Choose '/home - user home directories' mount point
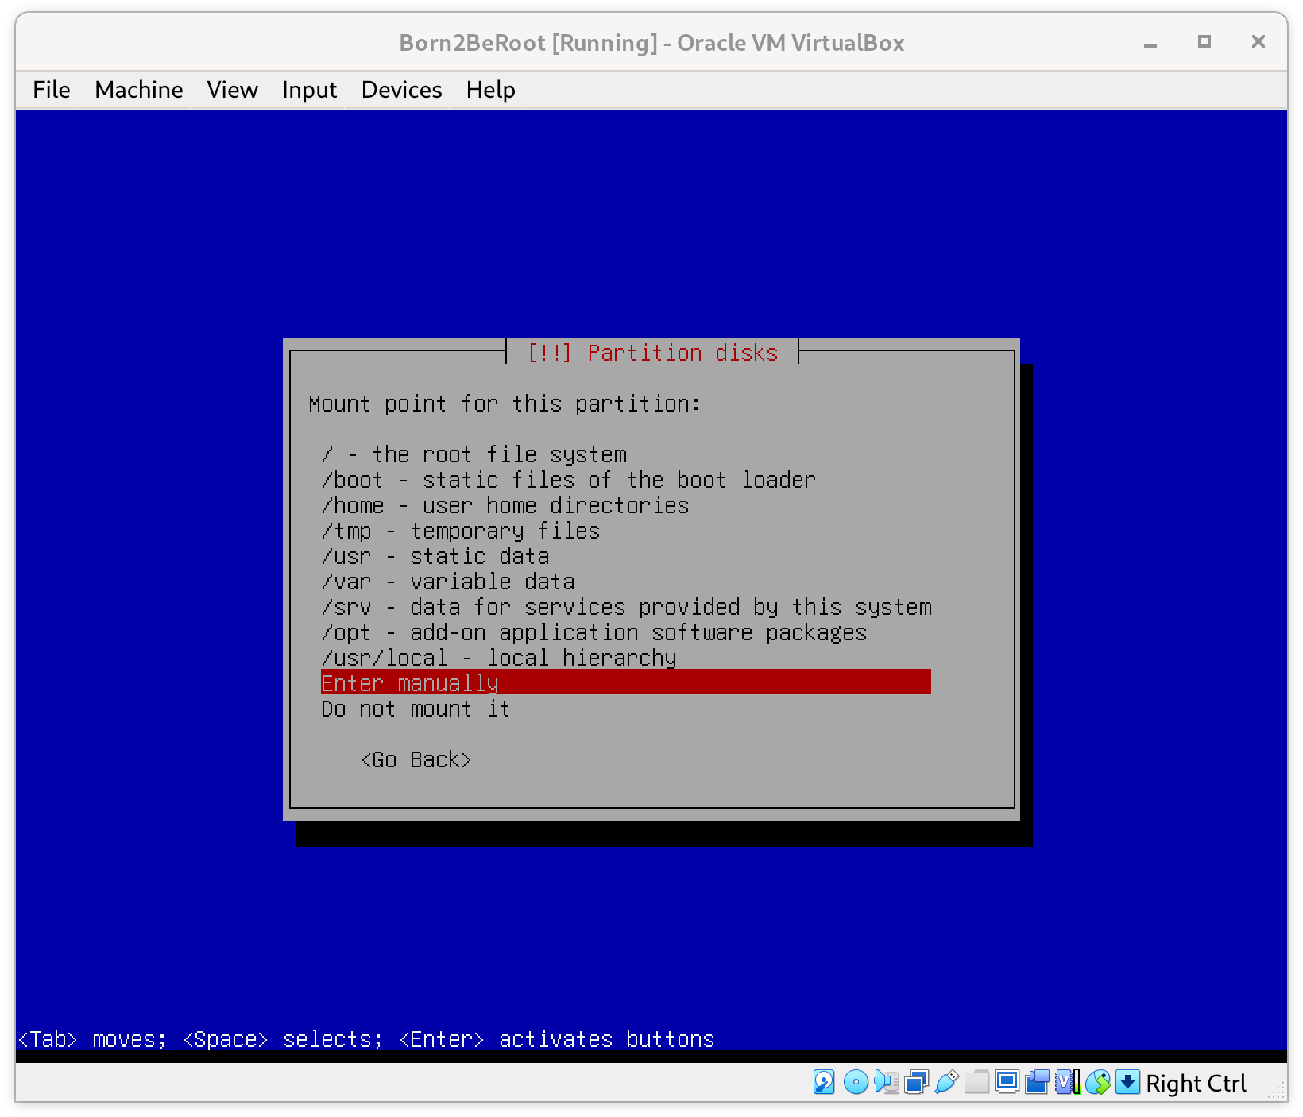The width and height of the screenshot is (1303, 1117). 625,506
